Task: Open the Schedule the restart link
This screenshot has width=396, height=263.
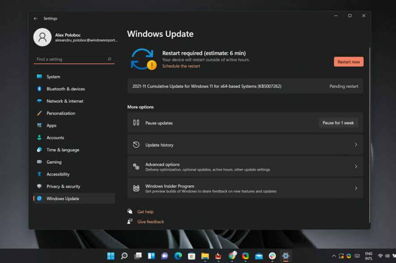Action: (181, 66)
